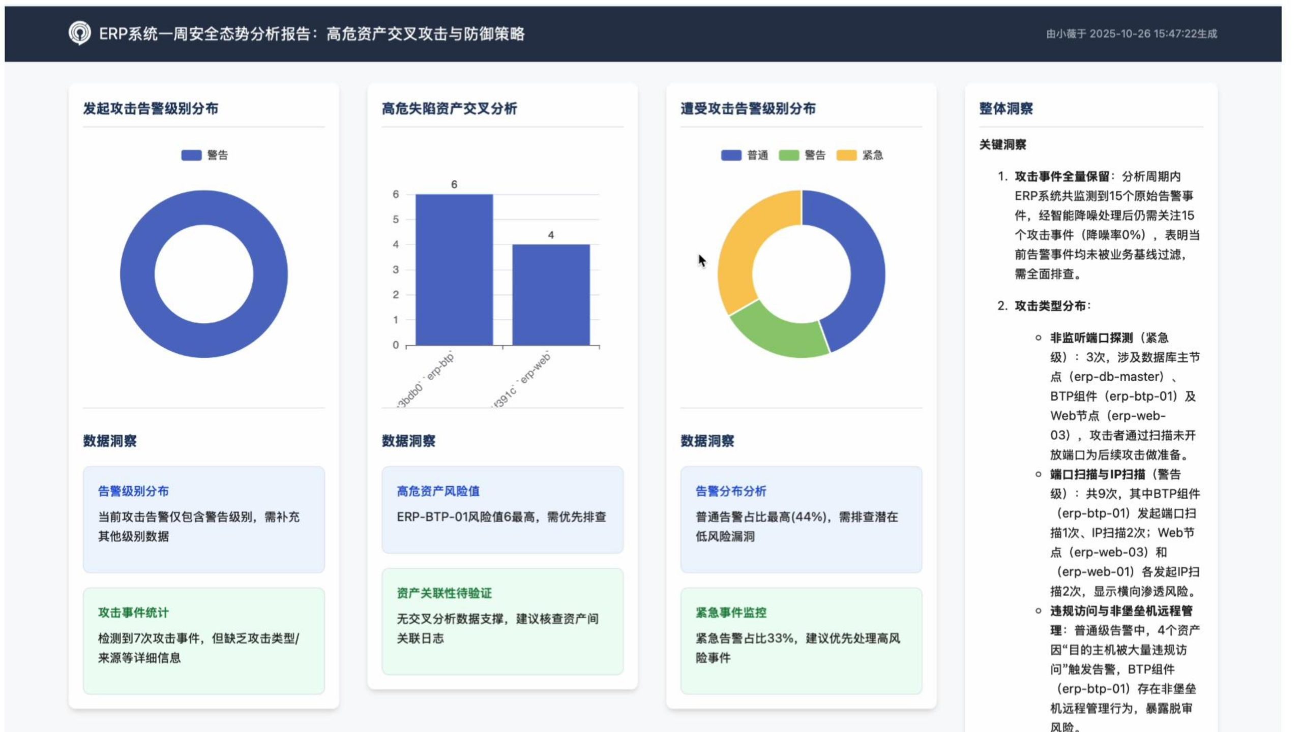Toggle blue 警告 legend in first donut chart
Screen dimensions: 1302x732
[192, 155]
